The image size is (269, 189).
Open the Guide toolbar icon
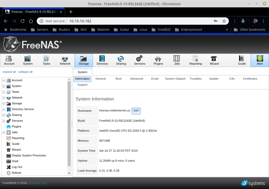coord(242,60)
